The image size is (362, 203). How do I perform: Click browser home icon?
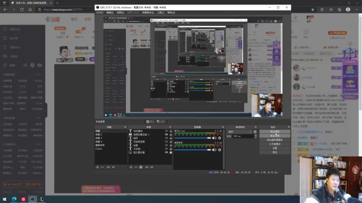(x=30, y=9)
